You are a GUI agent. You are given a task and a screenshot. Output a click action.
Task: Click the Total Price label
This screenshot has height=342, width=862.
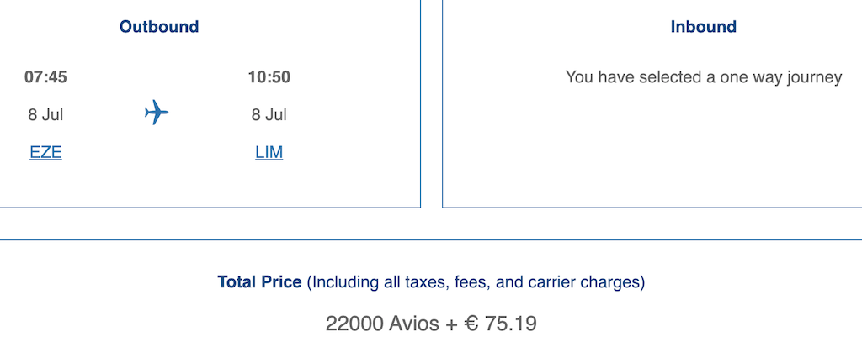point(259,282)
